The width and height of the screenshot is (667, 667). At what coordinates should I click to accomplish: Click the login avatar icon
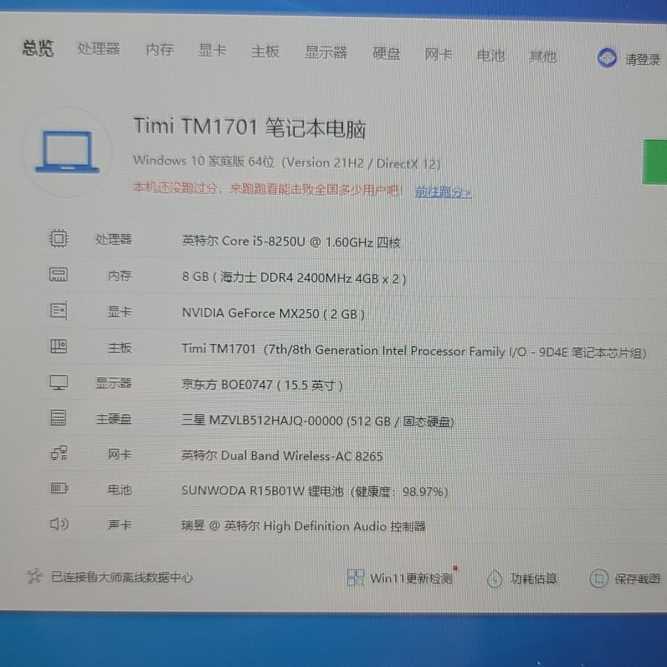[x=606, y=58]
